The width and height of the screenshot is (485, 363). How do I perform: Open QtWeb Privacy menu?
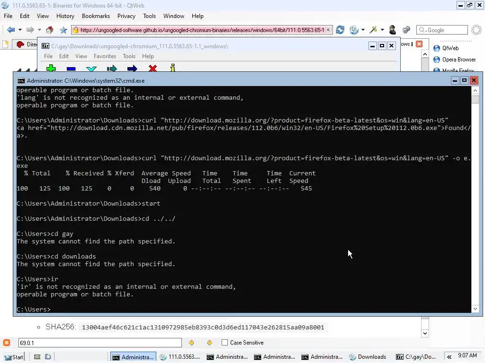click(x=126, y=16)
